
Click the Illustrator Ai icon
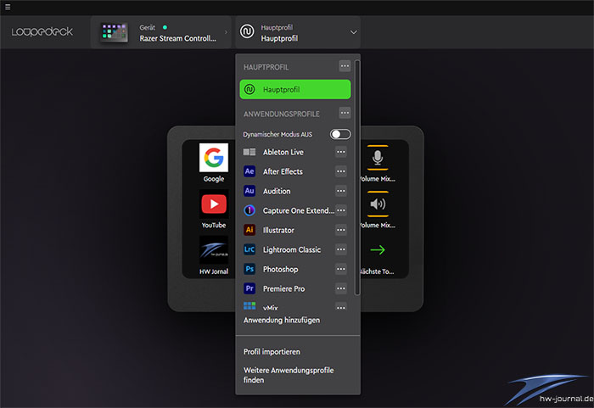click(249, 230)
